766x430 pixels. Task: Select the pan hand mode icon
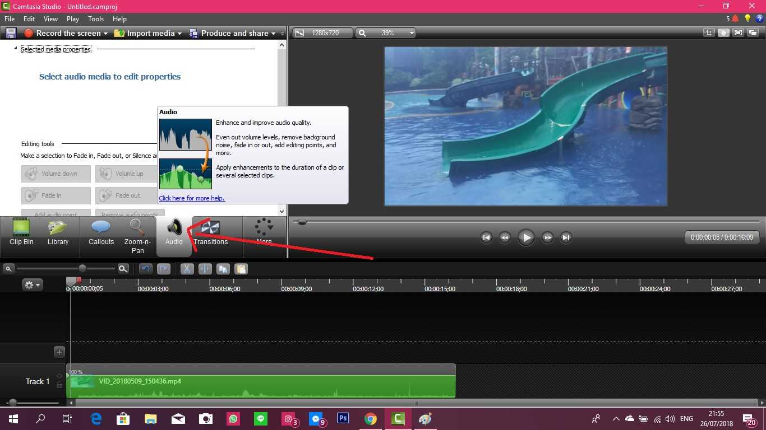click(723, 33)
